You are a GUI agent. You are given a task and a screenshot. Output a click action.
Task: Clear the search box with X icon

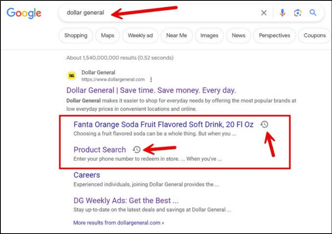coord(264,13)
